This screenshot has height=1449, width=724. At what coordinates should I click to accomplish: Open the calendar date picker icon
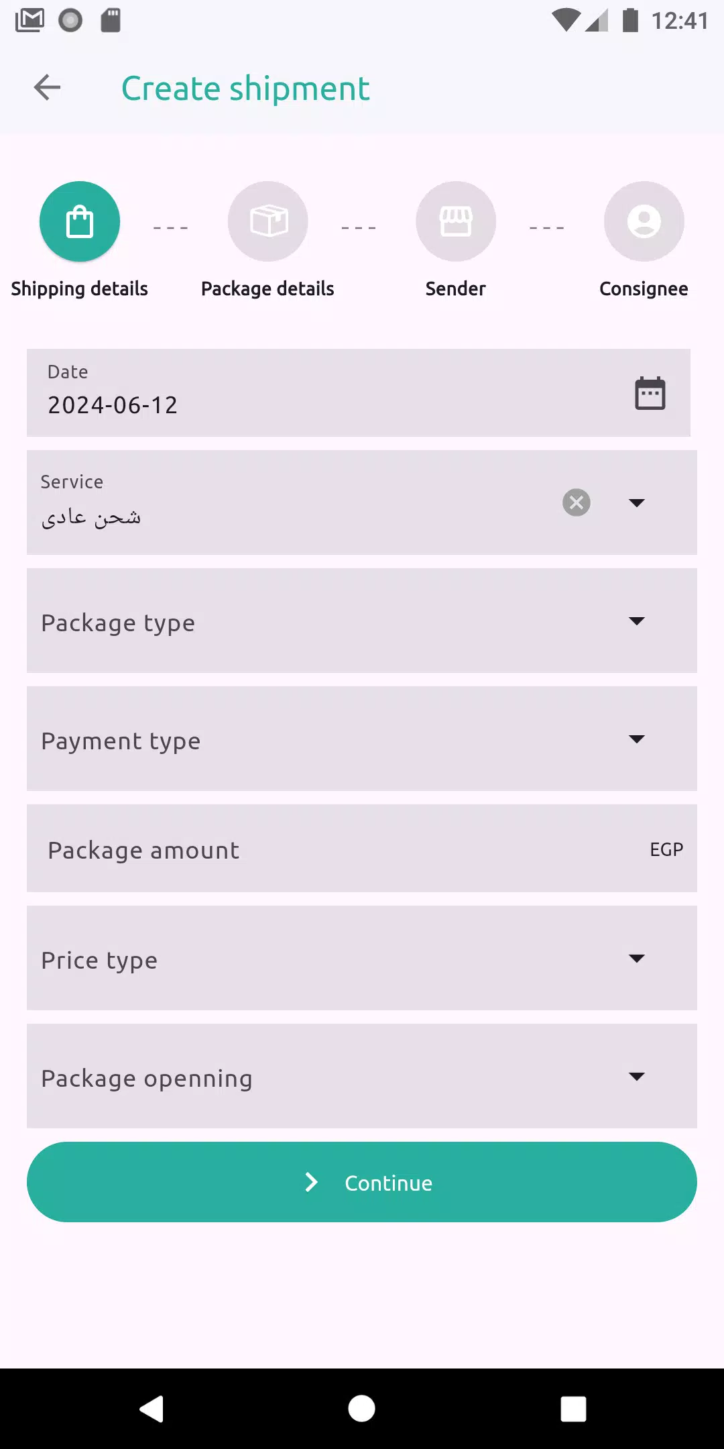(x=650, y=393)
